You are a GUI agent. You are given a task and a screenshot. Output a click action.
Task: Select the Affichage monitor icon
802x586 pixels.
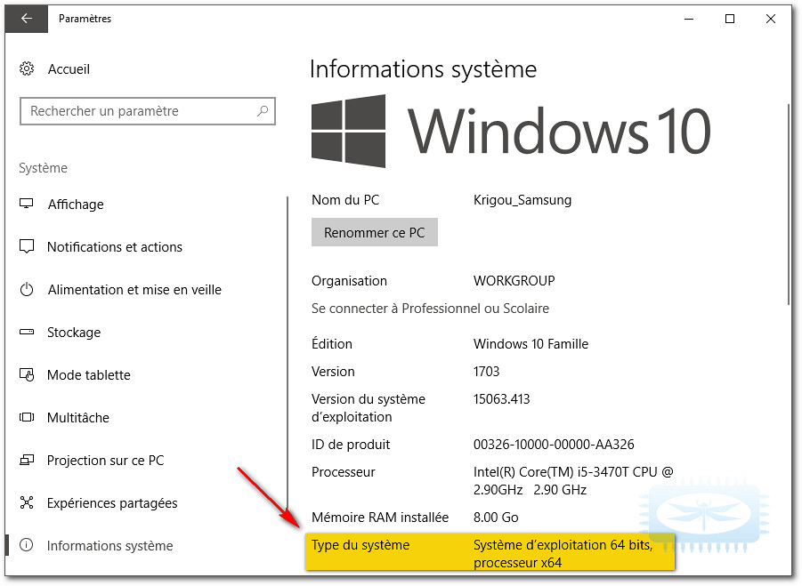coord(27,204)
